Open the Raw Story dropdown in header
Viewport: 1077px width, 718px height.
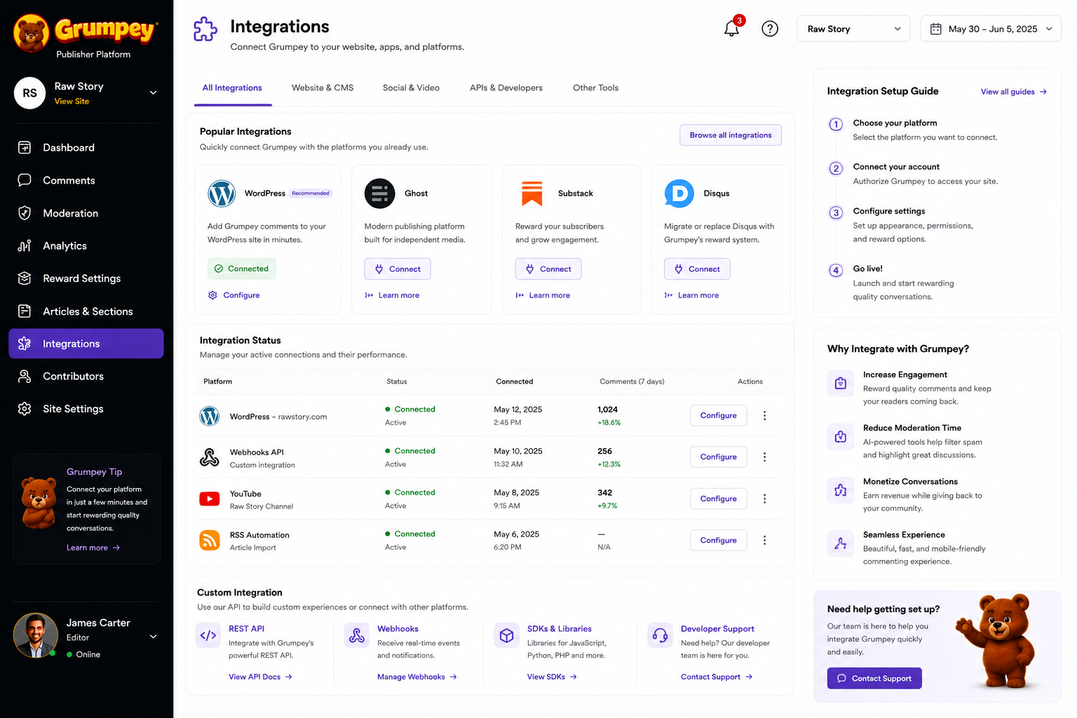pos(853,29)
